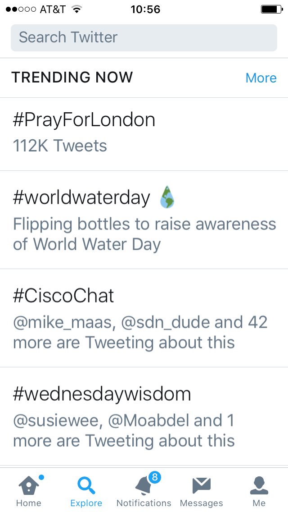This screenshot has height=512, width=288.
Task: Open the #CiscoChat trend
Action: click(63, 295)
